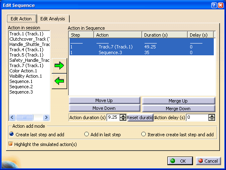Toggle Highlight the simulated action(s) checkbox

[10, 144]
